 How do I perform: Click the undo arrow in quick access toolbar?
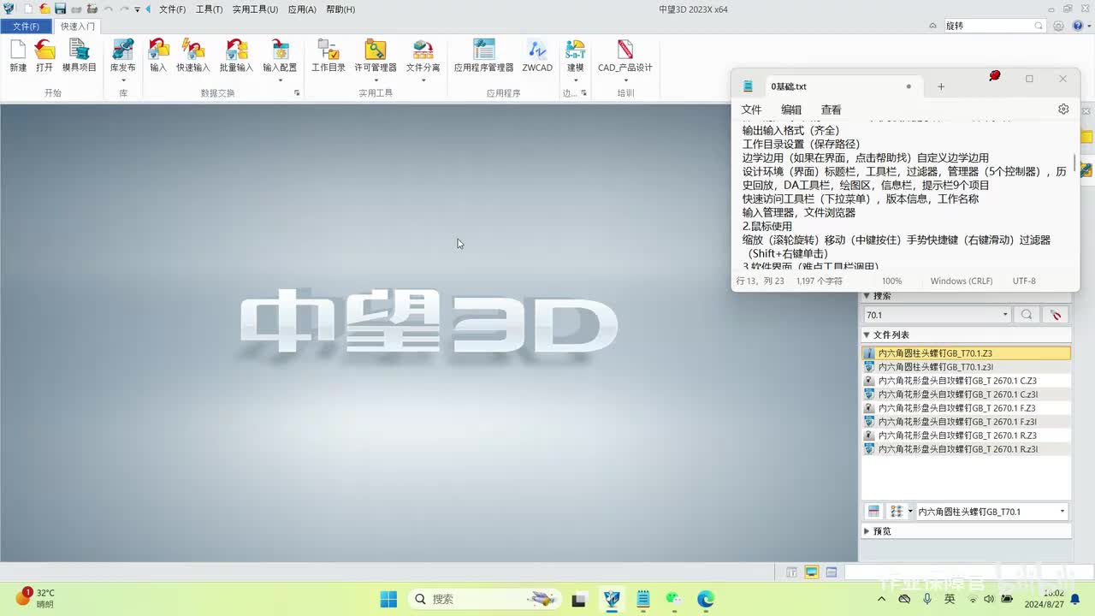pos(108,9)
